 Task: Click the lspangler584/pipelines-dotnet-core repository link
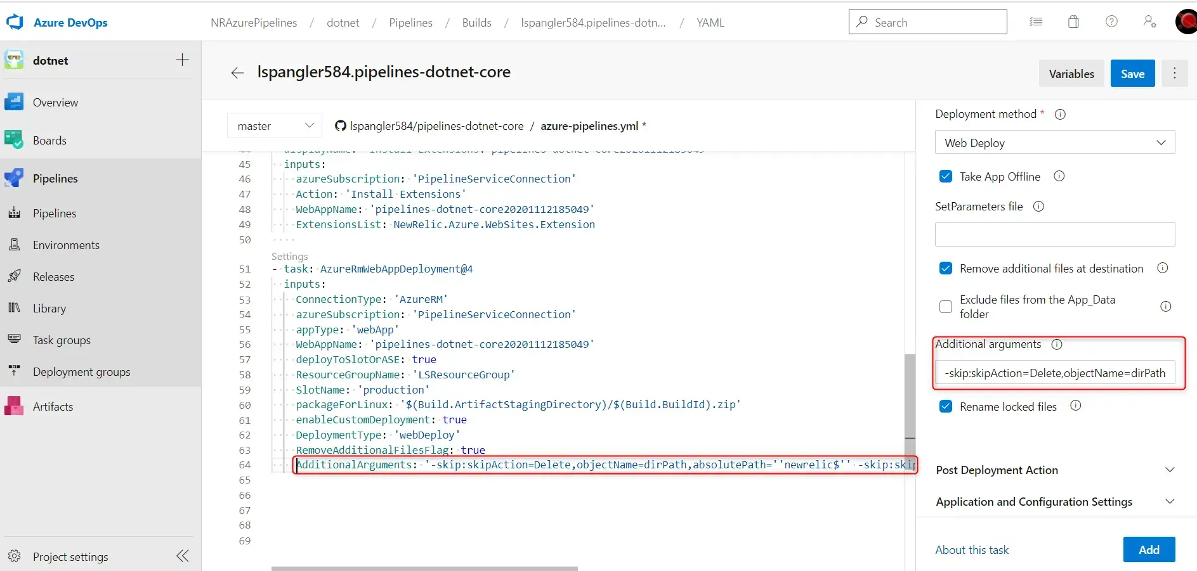pyautogui.click(x=436, y=125)
